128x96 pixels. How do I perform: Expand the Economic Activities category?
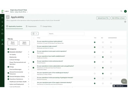(29, 52)
